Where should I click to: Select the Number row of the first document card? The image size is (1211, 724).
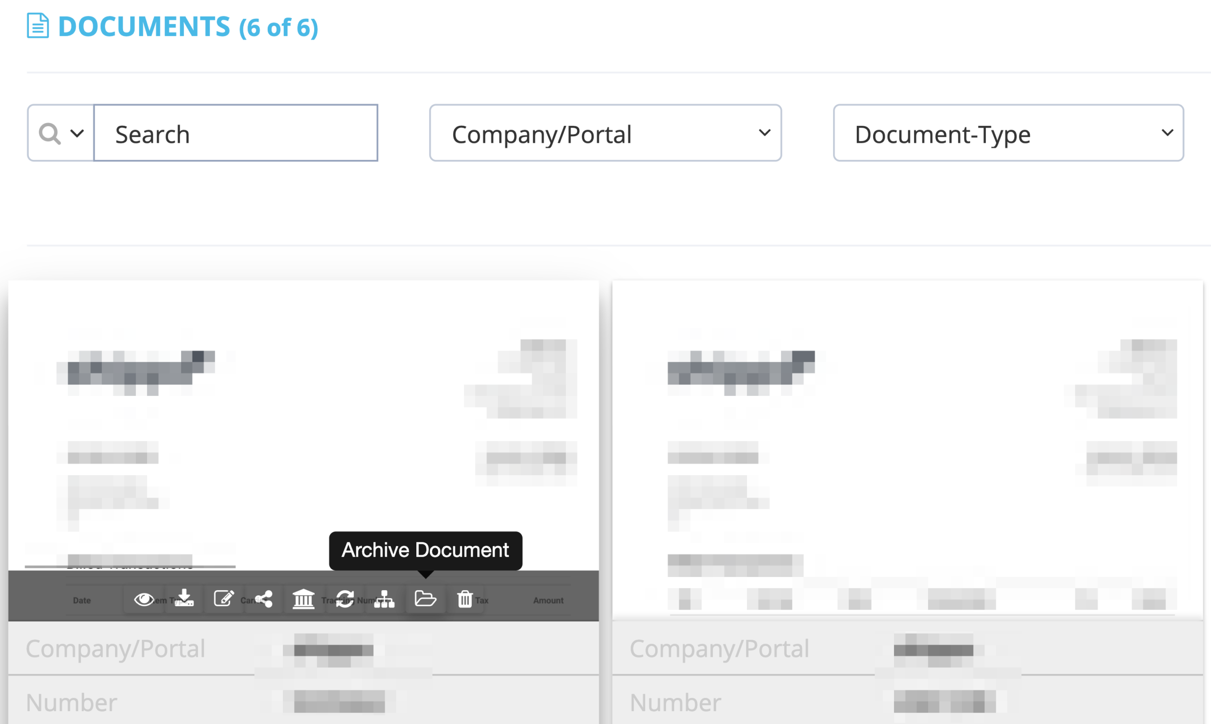304,700
